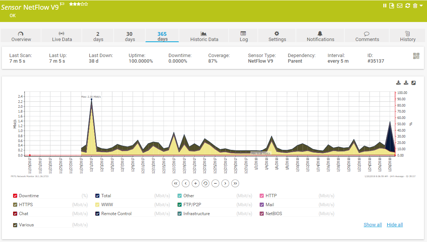The image size is (427, 242).
Task: Expand the header dropdown arrow menu
Action: (x=421, y=6)
